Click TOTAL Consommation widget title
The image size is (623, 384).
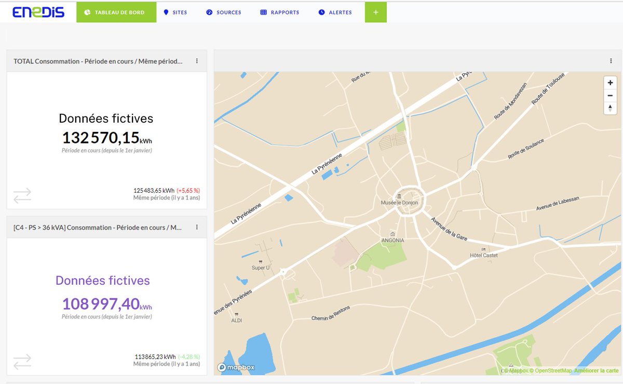98,61
